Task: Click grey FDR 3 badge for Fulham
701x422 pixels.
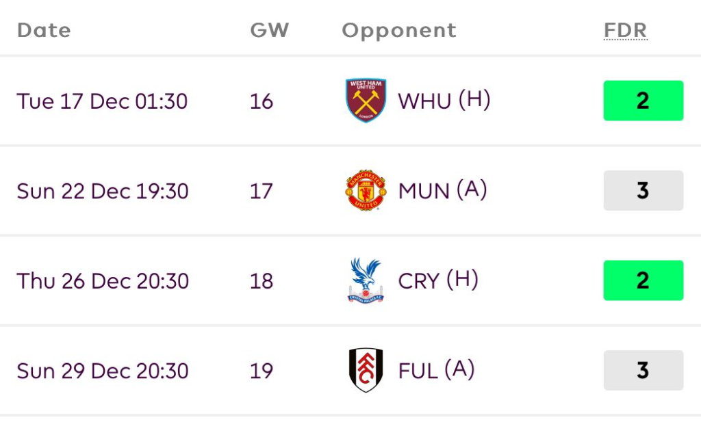Action: point(643,370)
